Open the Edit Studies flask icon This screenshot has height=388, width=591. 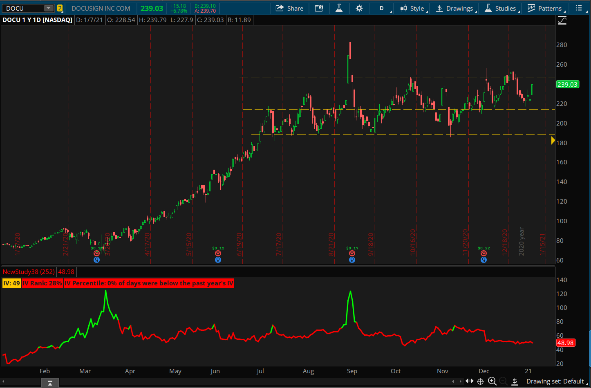pos(339,8)
